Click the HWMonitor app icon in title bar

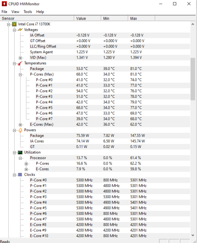[x=4, y=4]
